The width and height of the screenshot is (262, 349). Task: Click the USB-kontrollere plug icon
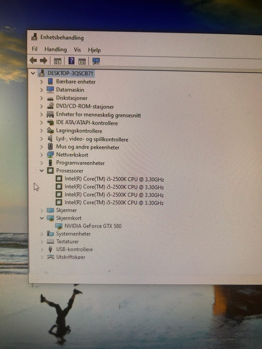coord(50,249)
